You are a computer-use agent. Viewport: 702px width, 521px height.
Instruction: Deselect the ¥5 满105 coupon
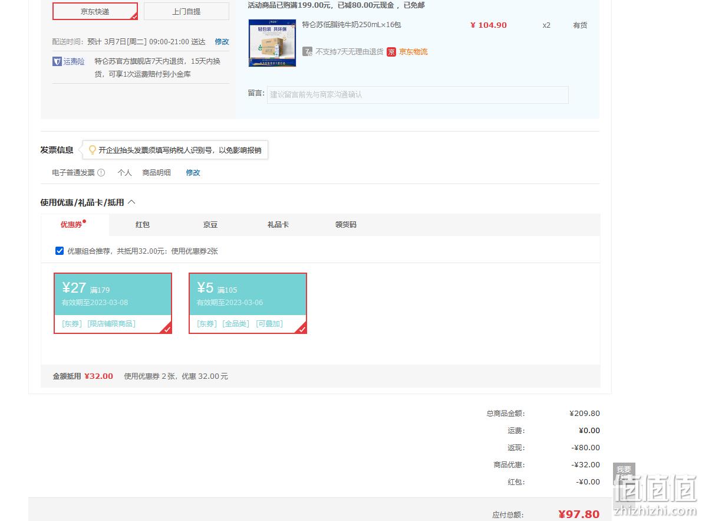tap(248, 303)
